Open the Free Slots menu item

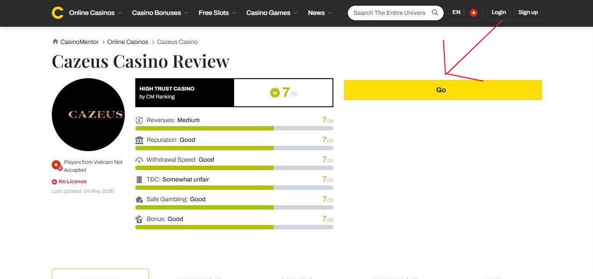pyautogui.click(x=213, y=13)
